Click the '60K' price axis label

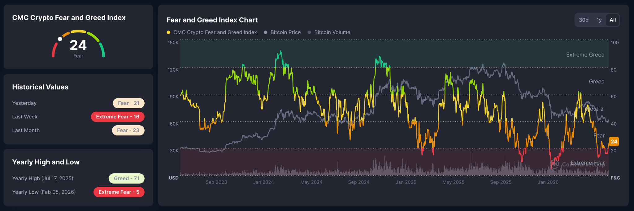pos(174,124)
